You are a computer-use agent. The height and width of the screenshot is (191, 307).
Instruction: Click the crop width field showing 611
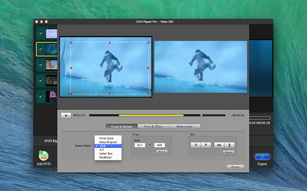click(140, 145)
